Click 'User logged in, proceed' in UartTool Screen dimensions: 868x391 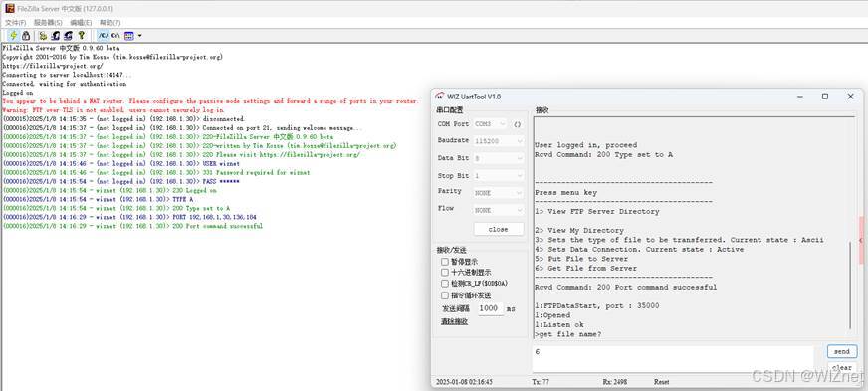[585, 145]
